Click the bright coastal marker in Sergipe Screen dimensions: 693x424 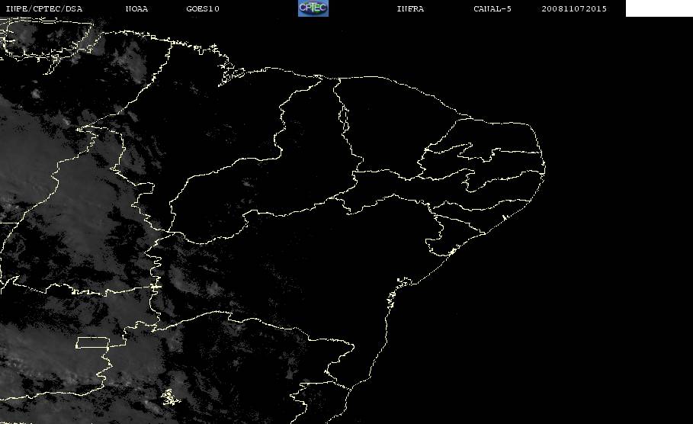tap(451, 252)
